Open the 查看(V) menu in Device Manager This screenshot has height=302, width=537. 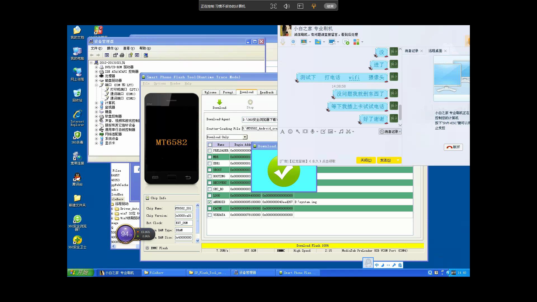coord(129,48)
